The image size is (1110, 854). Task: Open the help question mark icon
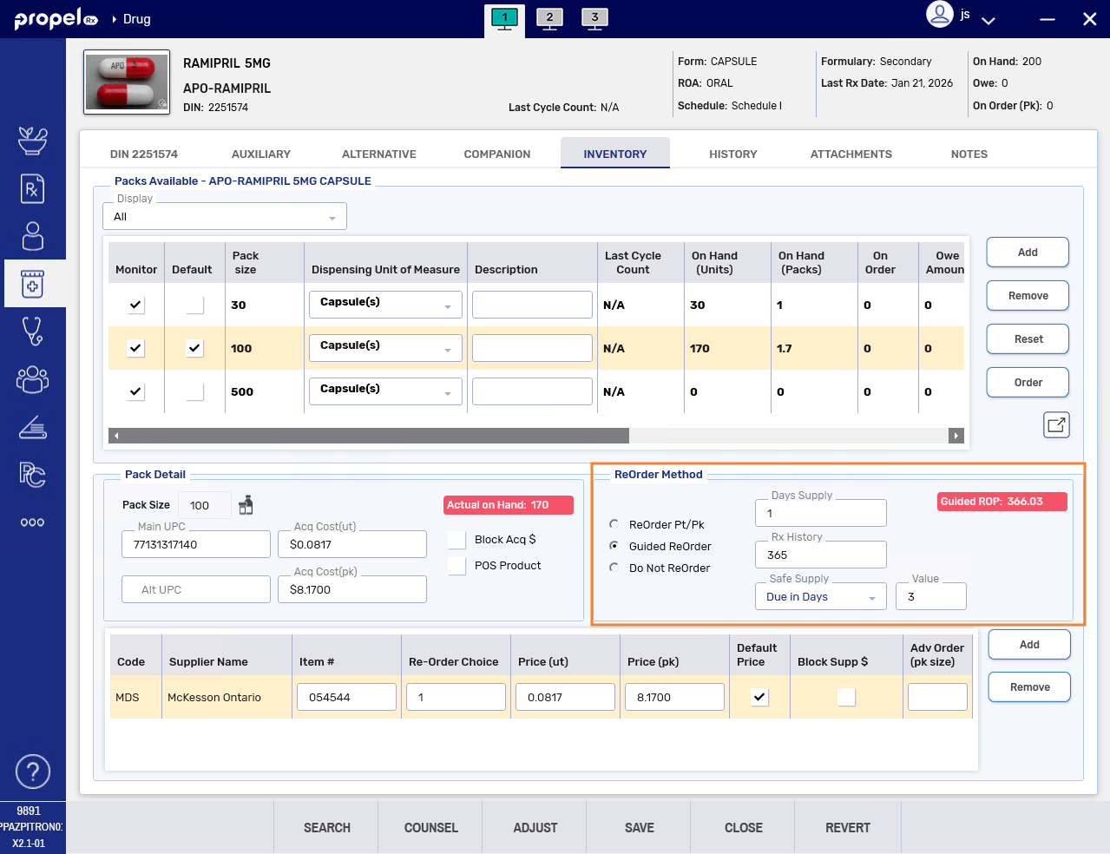click(33, 772)
